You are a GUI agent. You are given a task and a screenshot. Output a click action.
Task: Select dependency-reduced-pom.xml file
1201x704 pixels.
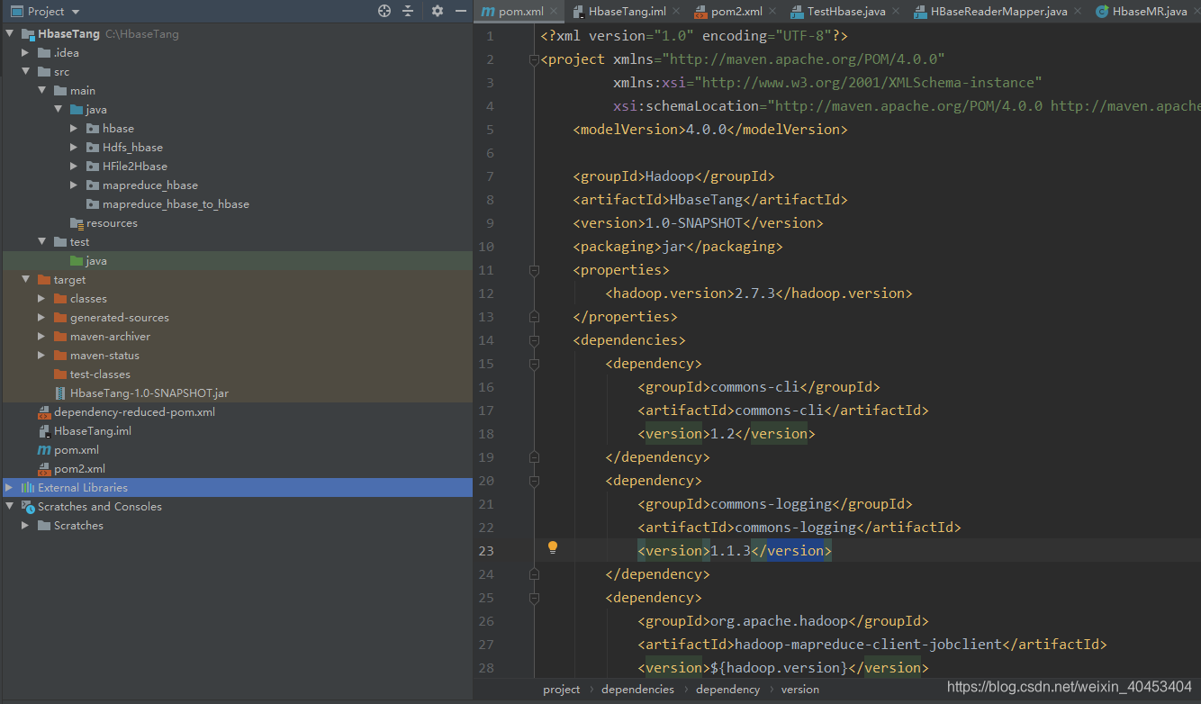(134, 412)
